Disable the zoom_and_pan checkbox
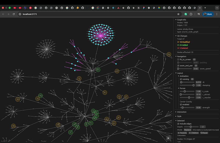Screen dimensions: 220x143 [178, 66]
